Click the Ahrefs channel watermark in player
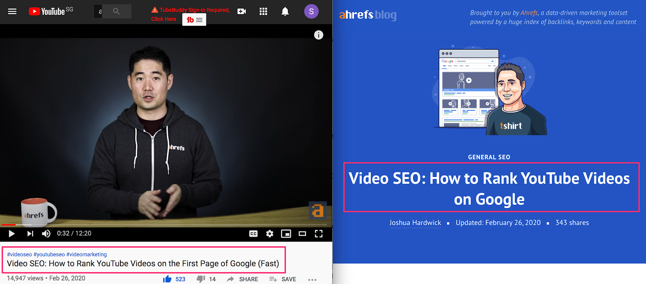The height and width of the screenshot is (284, 646). click(x=318, y=210)
